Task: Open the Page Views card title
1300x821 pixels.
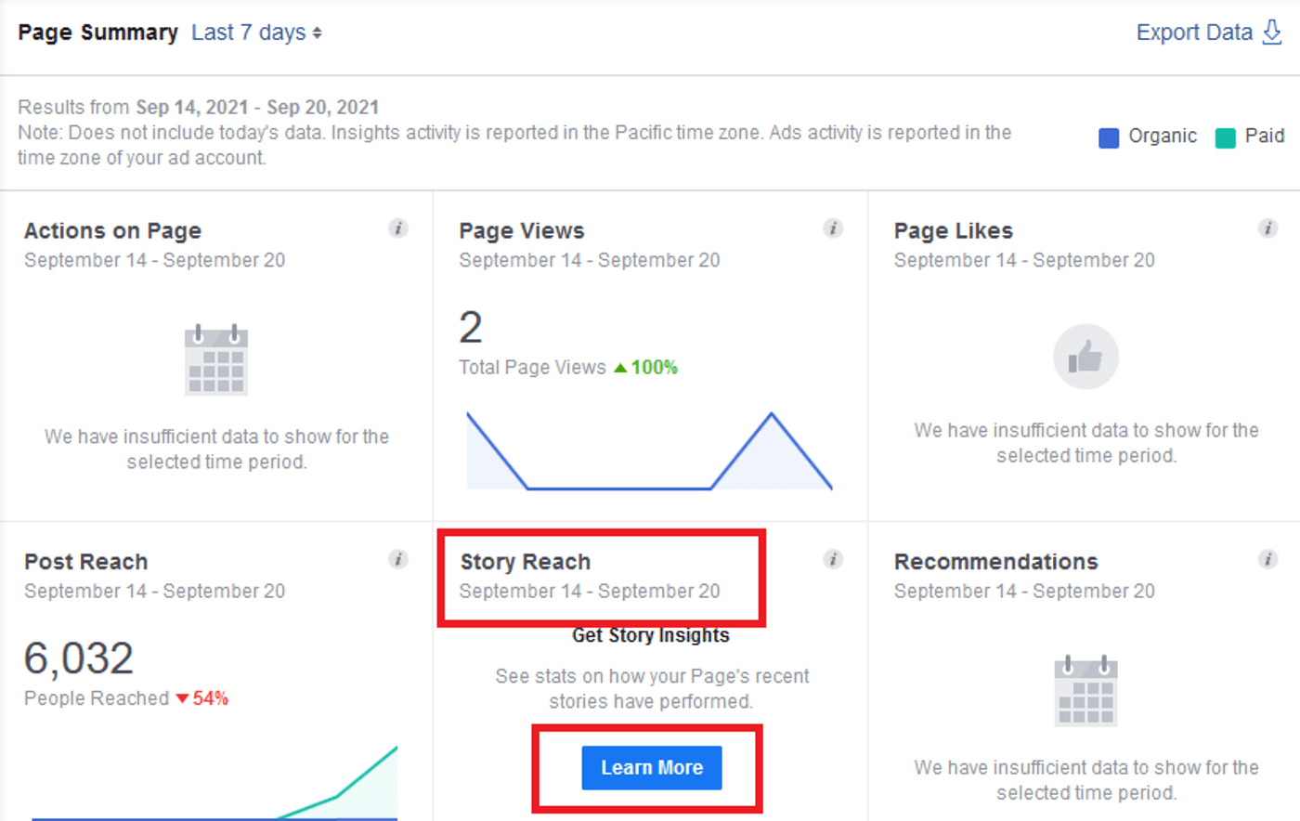Action: pos(522,231)
